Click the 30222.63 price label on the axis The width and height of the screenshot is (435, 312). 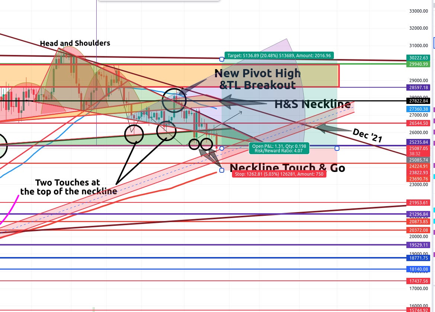coord(419,58)
